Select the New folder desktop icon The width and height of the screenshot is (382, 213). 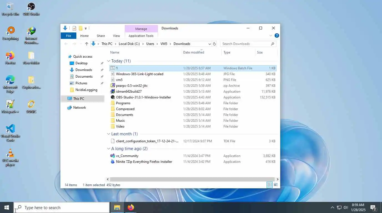(31, 58)
